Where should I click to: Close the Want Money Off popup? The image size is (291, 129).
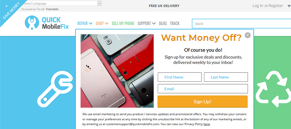coord(248,35)
